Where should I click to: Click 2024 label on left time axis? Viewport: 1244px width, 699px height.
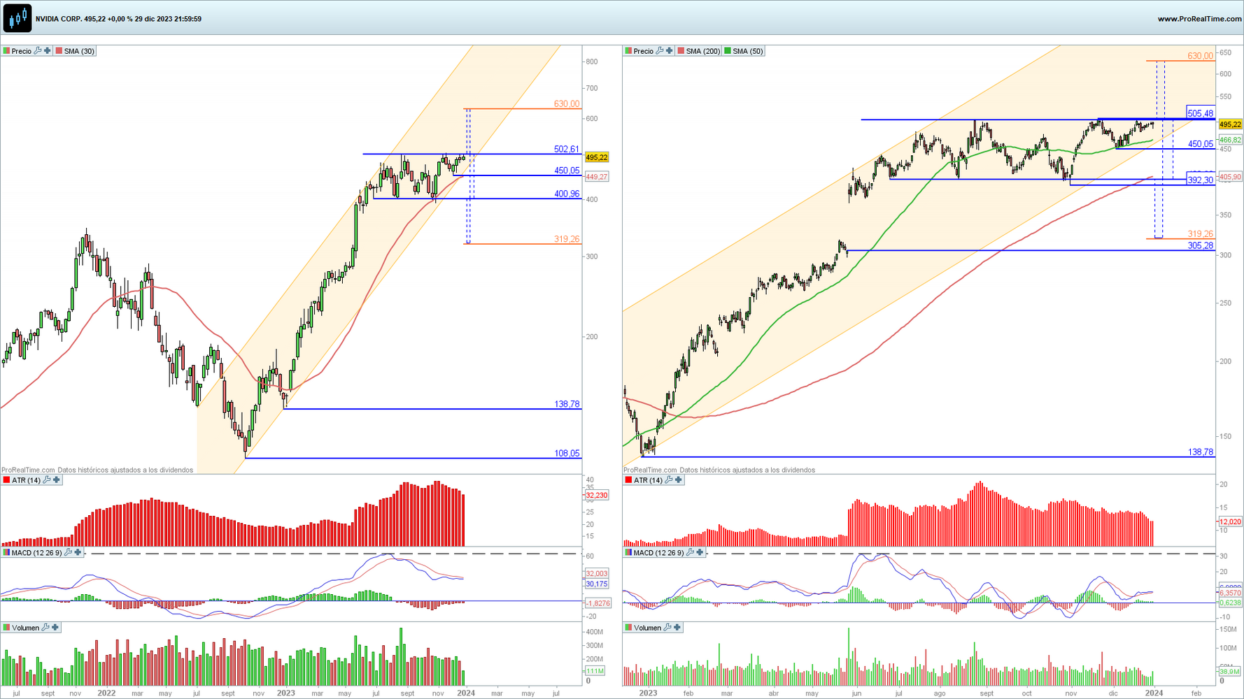(466, 693)
